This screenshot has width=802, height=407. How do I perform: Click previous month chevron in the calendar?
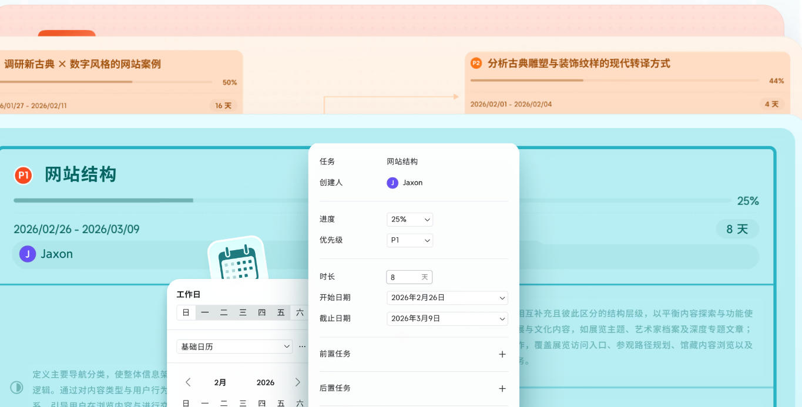pyautogui.click(x=188, y=382)
